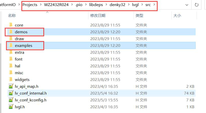Viewport: 206px width, 113px height.
Task: Expand the chevron after .pio in path
Action: coord(86,5)
